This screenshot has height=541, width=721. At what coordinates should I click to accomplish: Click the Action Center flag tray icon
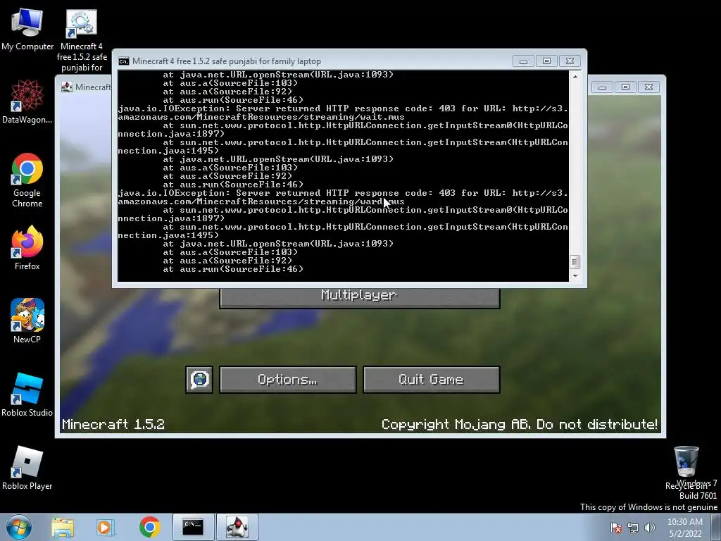click(x=616, y=528)
